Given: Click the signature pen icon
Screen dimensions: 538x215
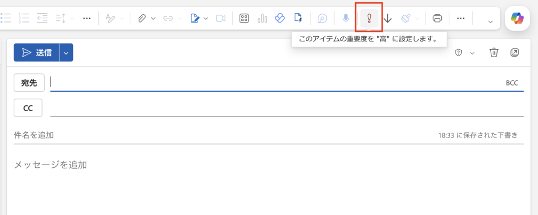Looking at the screenshot, I should (195, 18).
